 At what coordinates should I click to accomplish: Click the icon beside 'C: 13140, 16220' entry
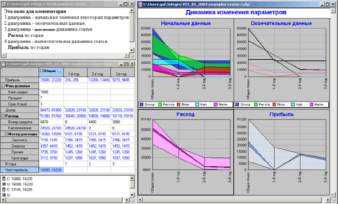tap(4, 189)
